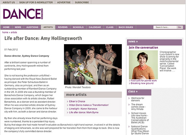The image size is (186, 135).
Task: Open the 'news »' sidebar heading
Action: (x=133, y=41)
